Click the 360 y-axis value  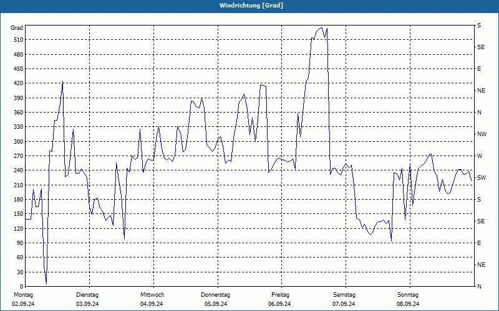[19, 113]
